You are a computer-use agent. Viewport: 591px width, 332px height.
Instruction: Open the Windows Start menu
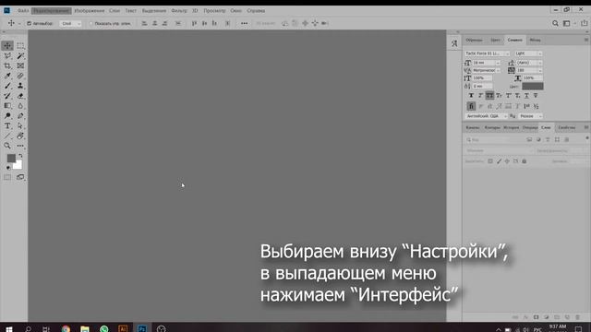9,328
